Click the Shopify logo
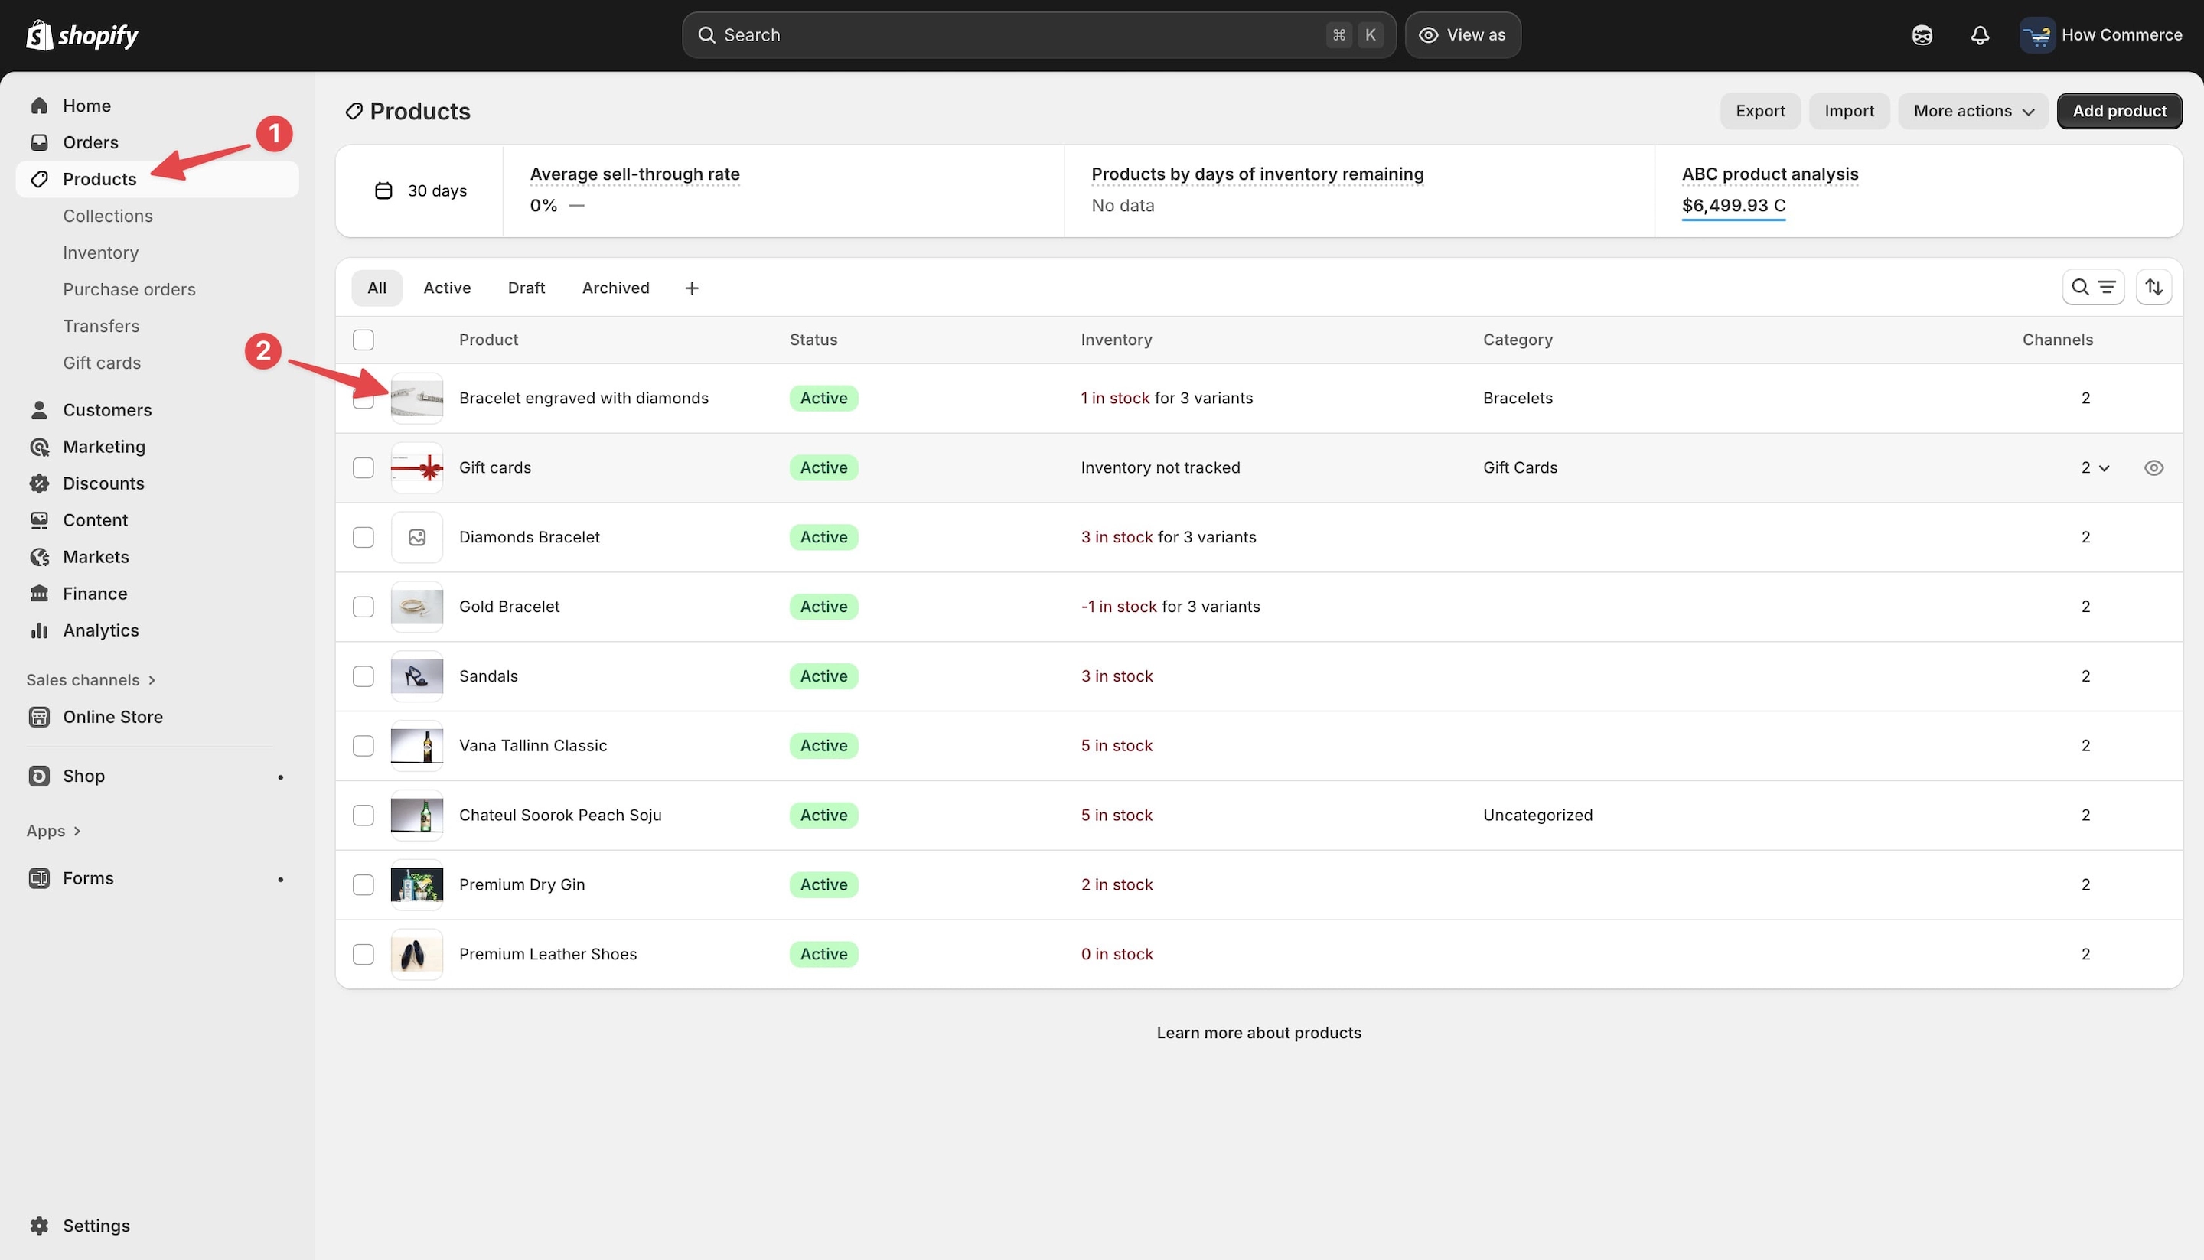 [x=82, y=34]
